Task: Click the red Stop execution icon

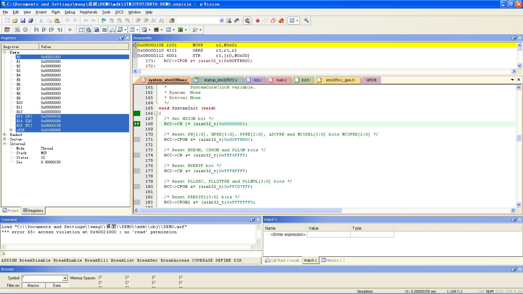Action: point(25,30)
